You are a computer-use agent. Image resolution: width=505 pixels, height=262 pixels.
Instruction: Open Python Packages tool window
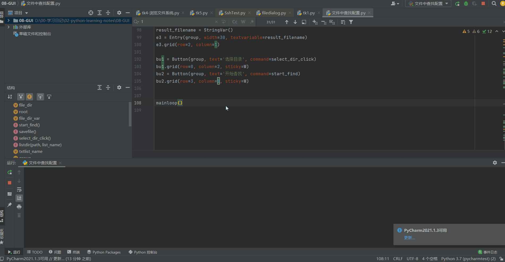104,252
